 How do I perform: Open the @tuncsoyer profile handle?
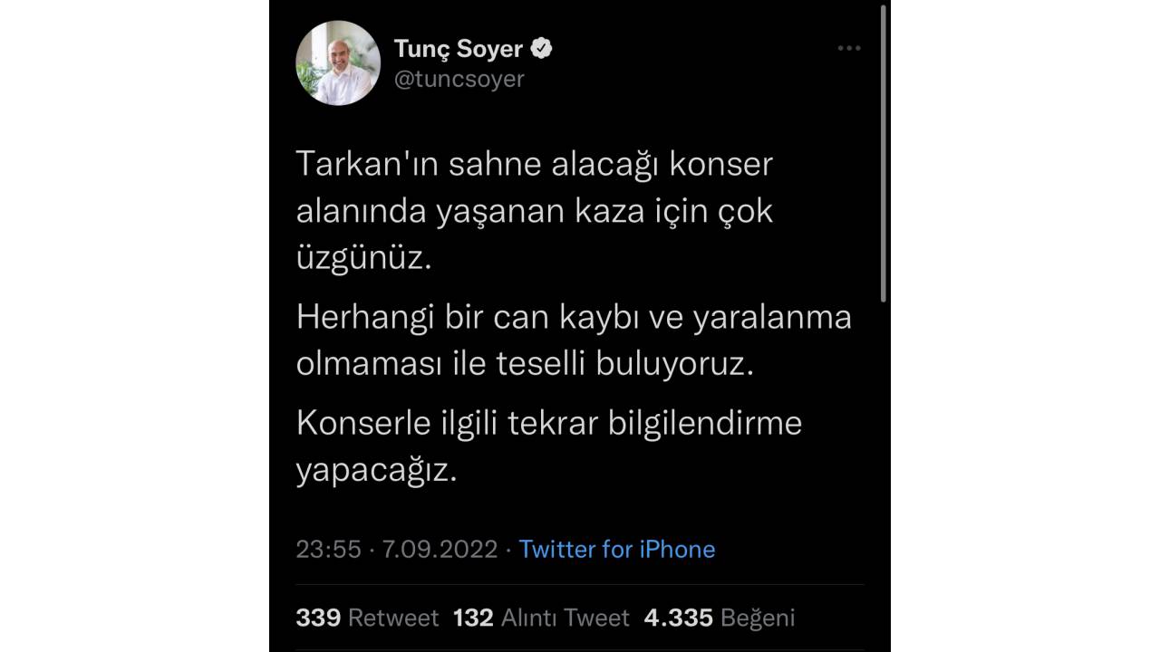(459, 79)
